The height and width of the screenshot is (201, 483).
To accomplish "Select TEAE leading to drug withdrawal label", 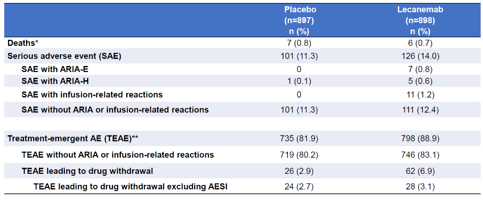I will [88, 170].
